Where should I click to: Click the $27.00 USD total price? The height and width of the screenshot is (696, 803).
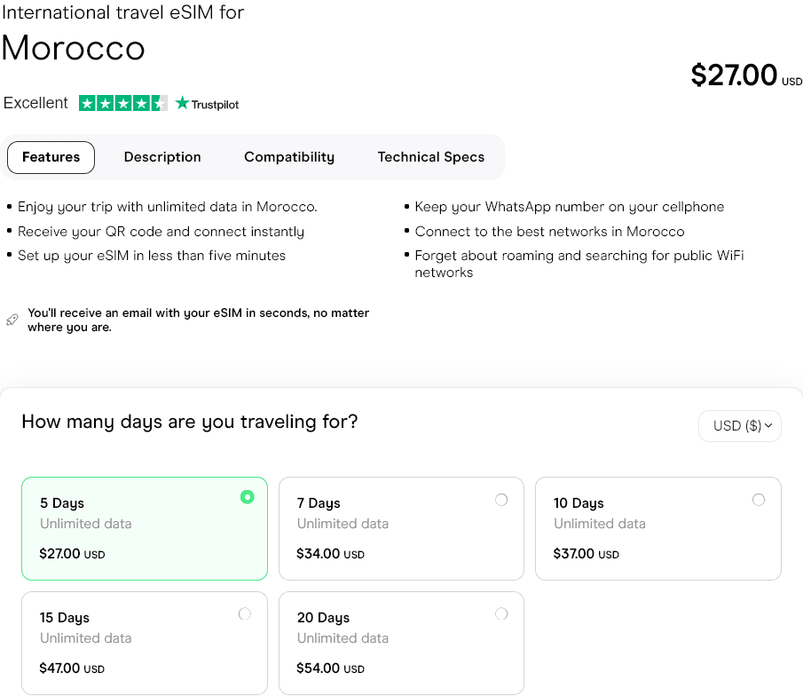click(x=735, y=75)
